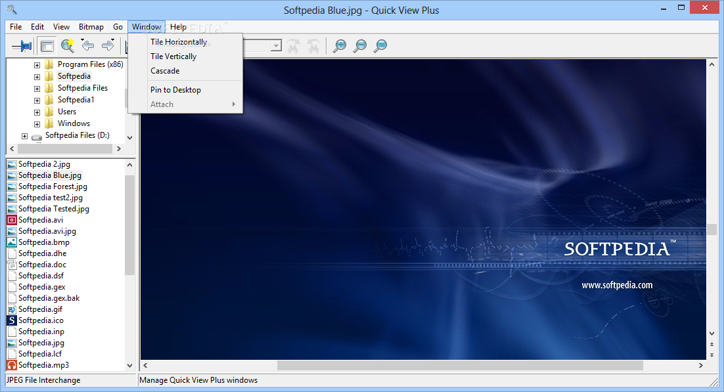This screenshot has width=724, height=392.
Task: Open the Attach submenu arrow
Action: pyautogui.click(x=234, y=104)
